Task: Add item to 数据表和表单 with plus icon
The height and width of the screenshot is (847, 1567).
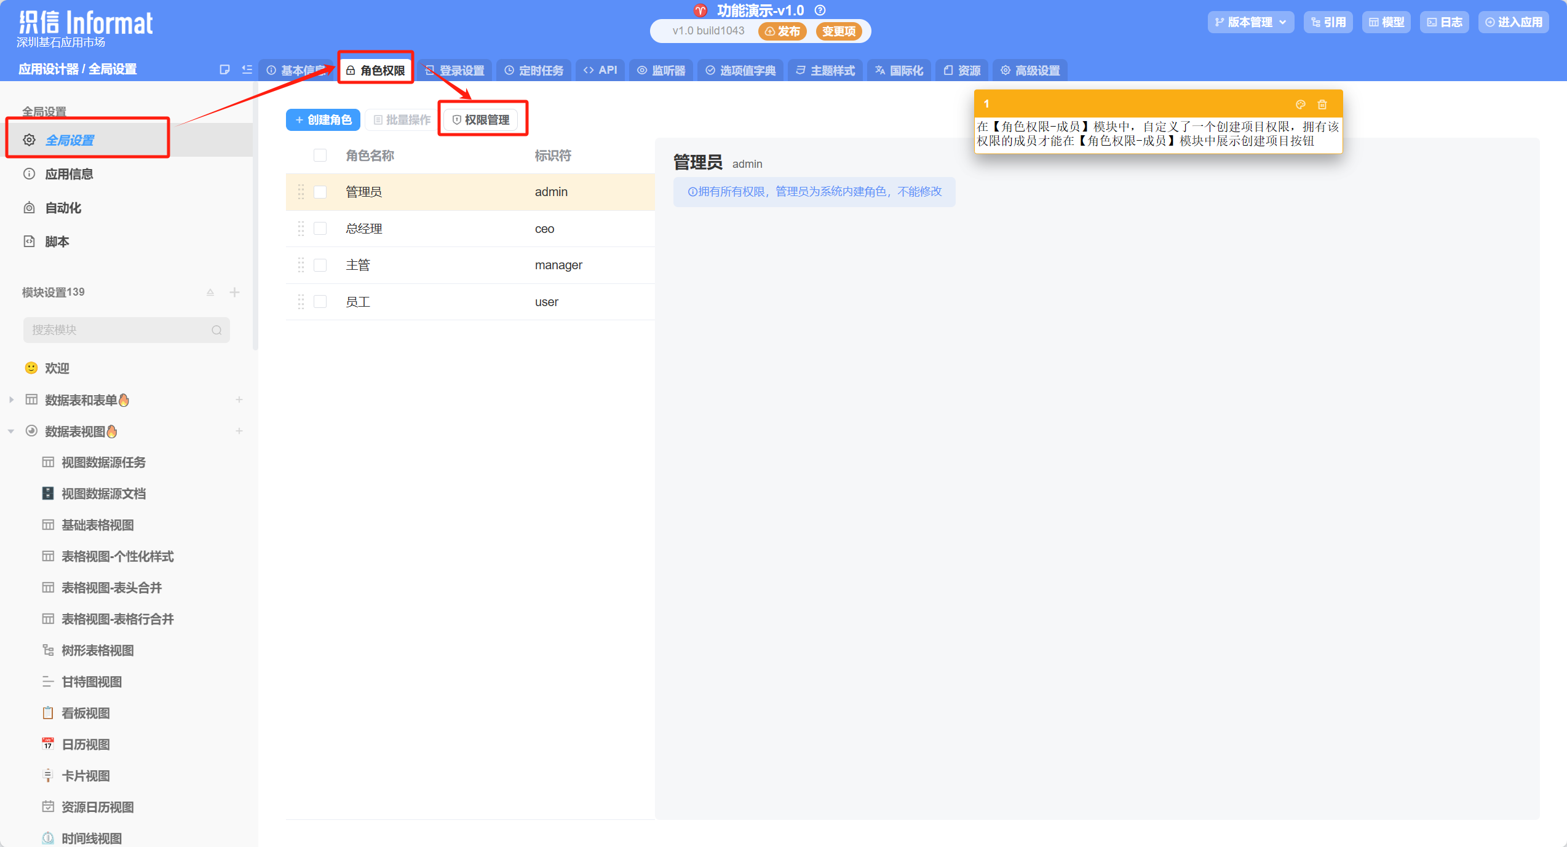Action: [x=239, y=400]
